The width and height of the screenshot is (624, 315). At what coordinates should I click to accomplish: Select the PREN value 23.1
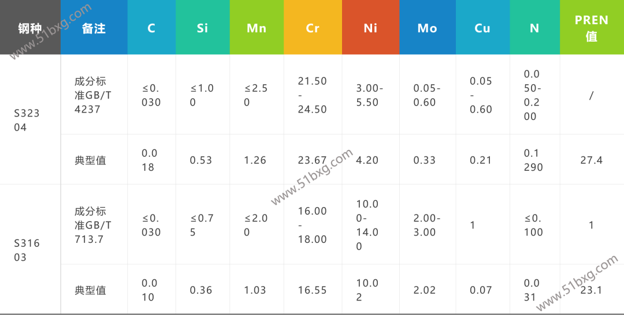592,290
